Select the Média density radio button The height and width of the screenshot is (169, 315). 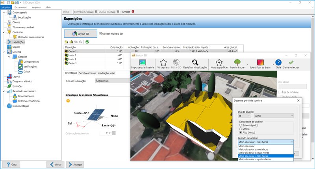point(241,128)
